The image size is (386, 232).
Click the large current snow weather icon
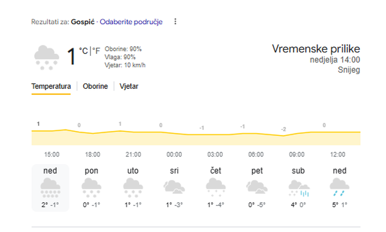pyautogui.click(x=46, y=58)
